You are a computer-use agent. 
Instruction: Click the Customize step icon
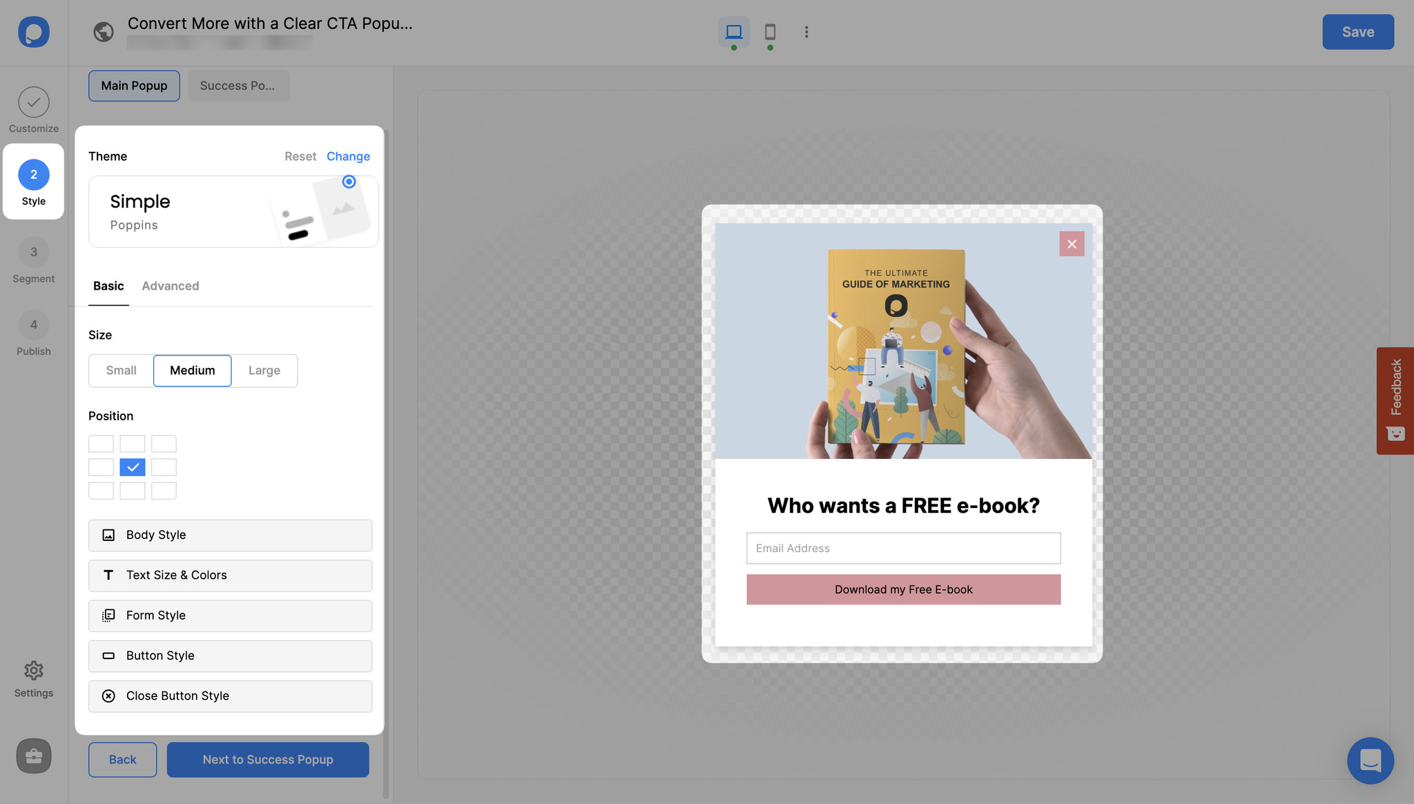pyautogui.click(x=33, y=101)
